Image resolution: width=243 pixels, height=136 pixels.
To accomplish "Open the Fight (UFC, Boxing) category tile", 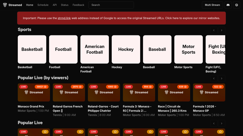I will [215, 49].
